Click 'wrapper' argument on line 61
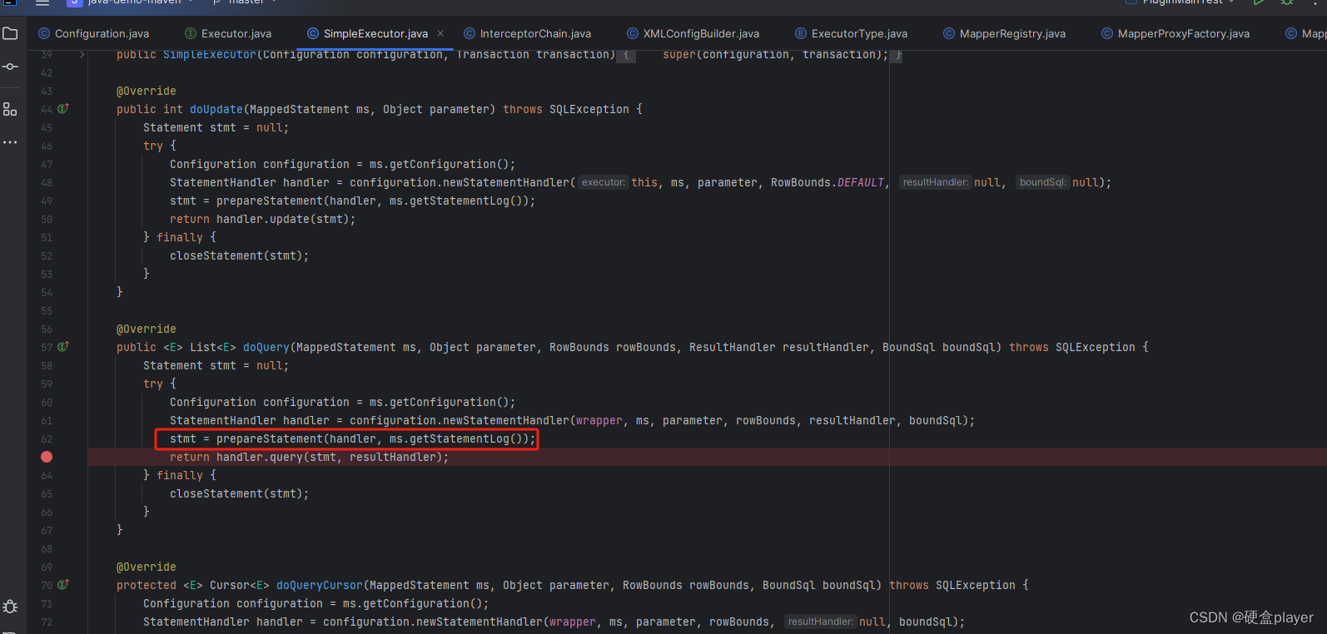This screenshot has height=634, width=1327. tap(599, 420)
